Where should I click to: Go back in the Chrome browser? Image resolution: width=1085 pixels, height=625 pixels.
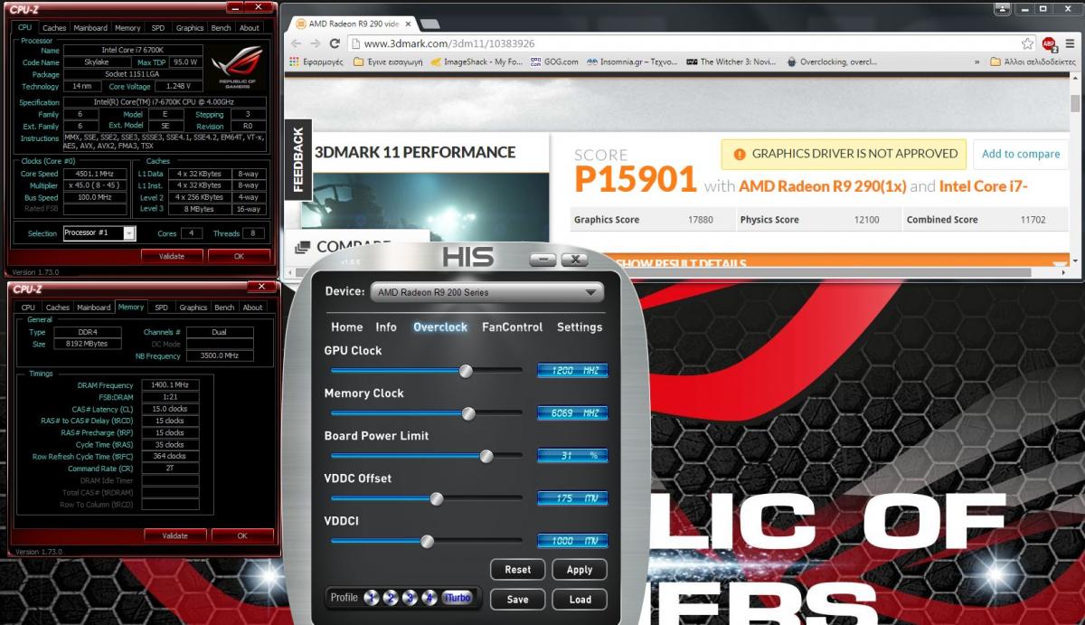(297, 43)
